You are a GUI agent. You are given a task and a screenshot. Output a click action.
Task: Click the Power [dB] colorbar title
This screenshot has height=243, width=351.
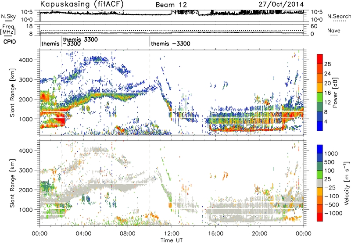335,93
